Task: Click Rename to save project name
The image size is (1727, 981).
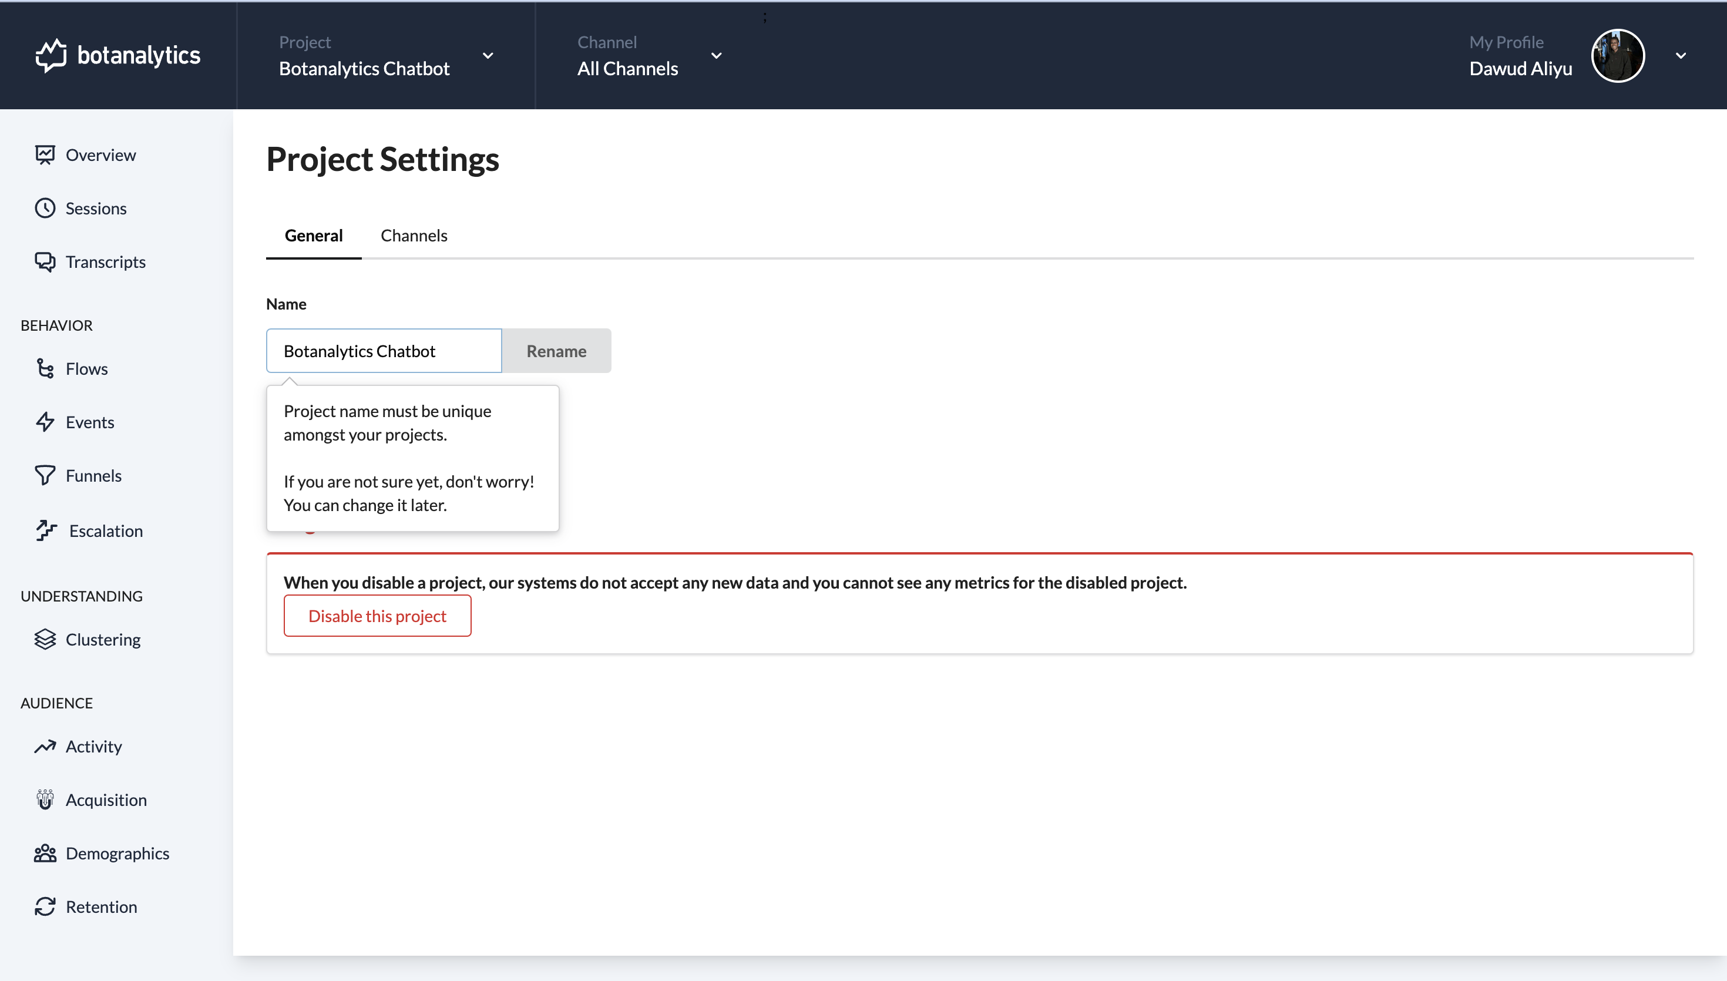Action: pyautogui.click(x=556, y=350)
